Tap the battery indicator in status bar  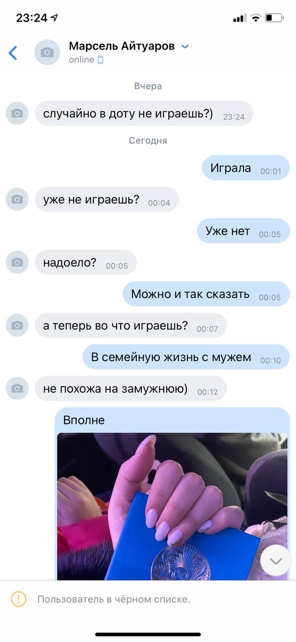click(274, 18)
